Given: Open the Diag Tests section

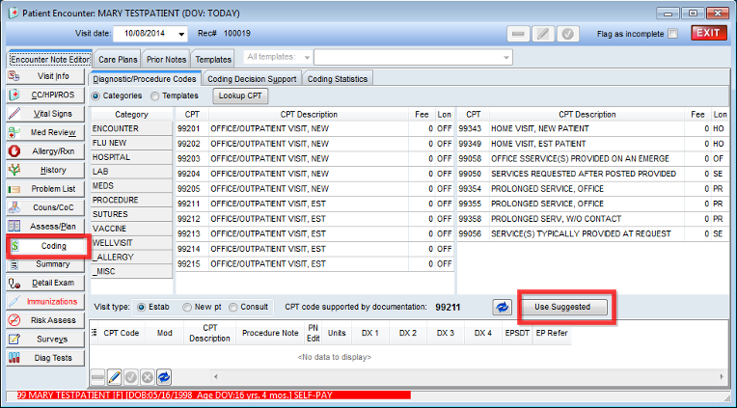Looking at the screenshot, I should [45, 358].
